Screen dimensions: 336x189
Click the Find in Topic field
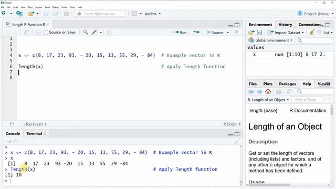click(308, 100)
